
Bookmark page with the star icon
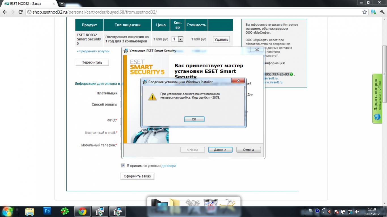[x=365, y=12]
